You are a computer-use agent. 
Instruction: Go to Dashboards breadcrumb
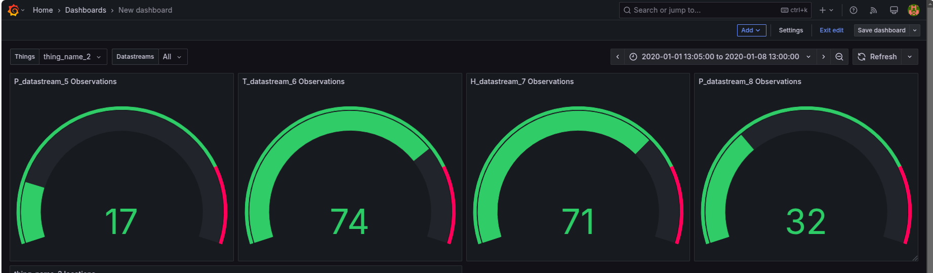(86, 10)
